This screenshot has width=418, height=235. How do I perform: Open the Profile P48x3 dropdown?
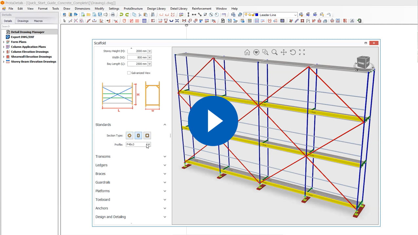point(149,144)
